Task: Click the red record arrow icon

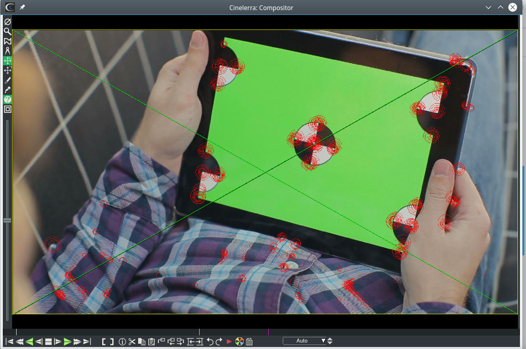Action: pyautogui.click(x=229, y=342)
